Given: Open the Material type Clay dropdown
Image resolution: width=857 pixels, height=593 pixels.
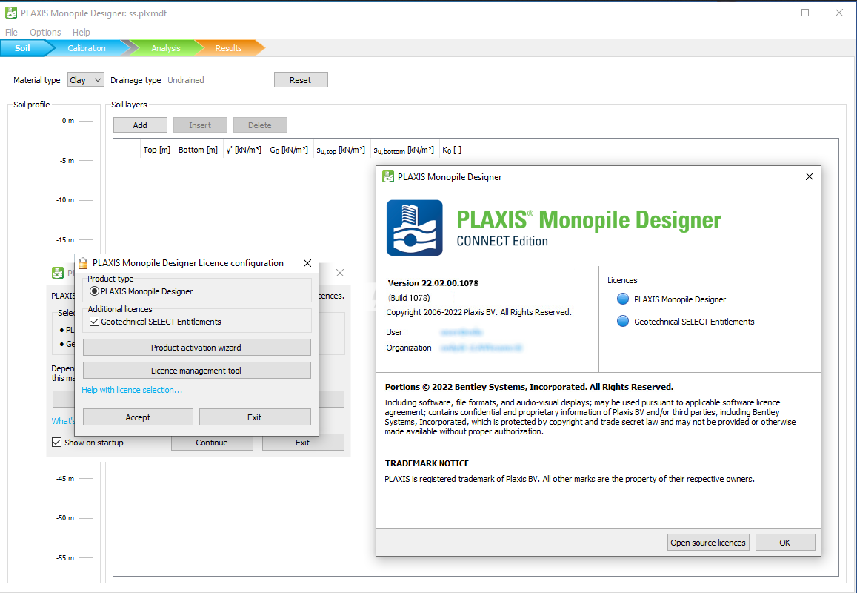Looking at the screenshot, I should pos(86,80).
